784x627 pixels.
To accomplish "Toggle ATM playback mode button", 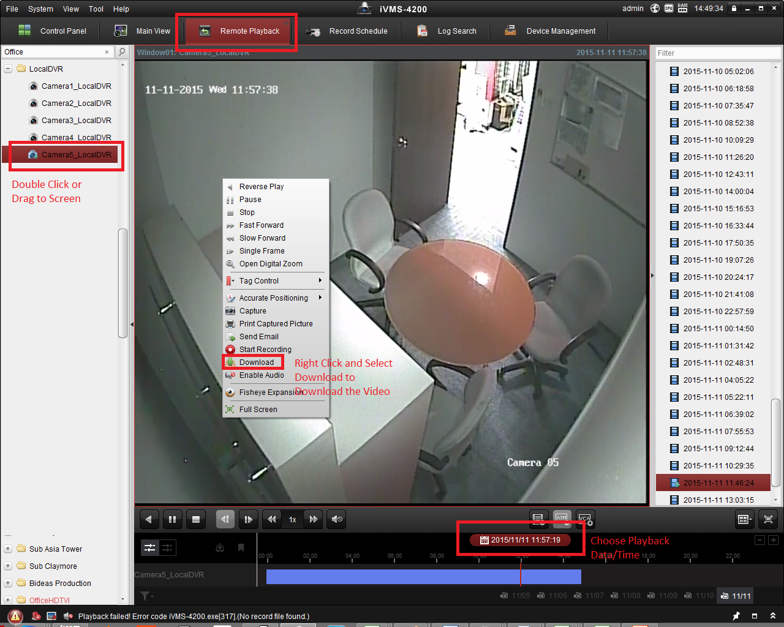I will (562, 519).
